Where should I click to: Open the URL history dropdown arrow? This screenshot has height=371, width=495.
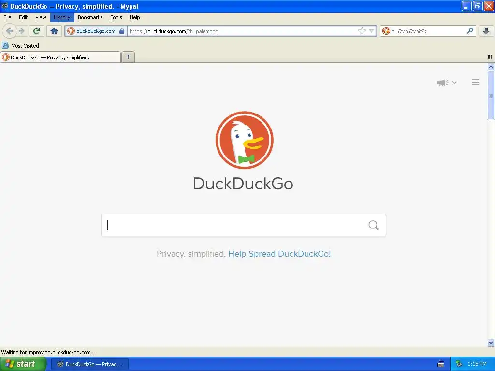372,31
